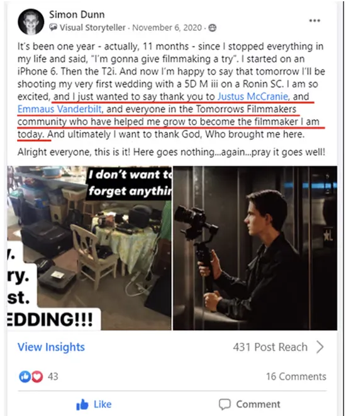
Task: Click the Visual Storyteller badge label
Action: [92, 28]
